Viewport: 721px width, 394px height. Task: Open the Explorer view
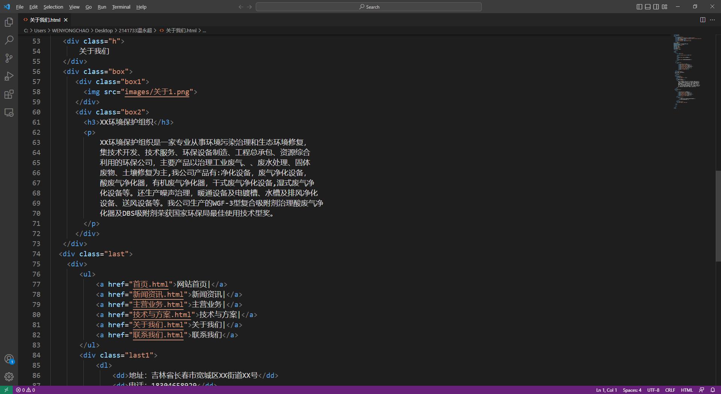coord(9,22)
